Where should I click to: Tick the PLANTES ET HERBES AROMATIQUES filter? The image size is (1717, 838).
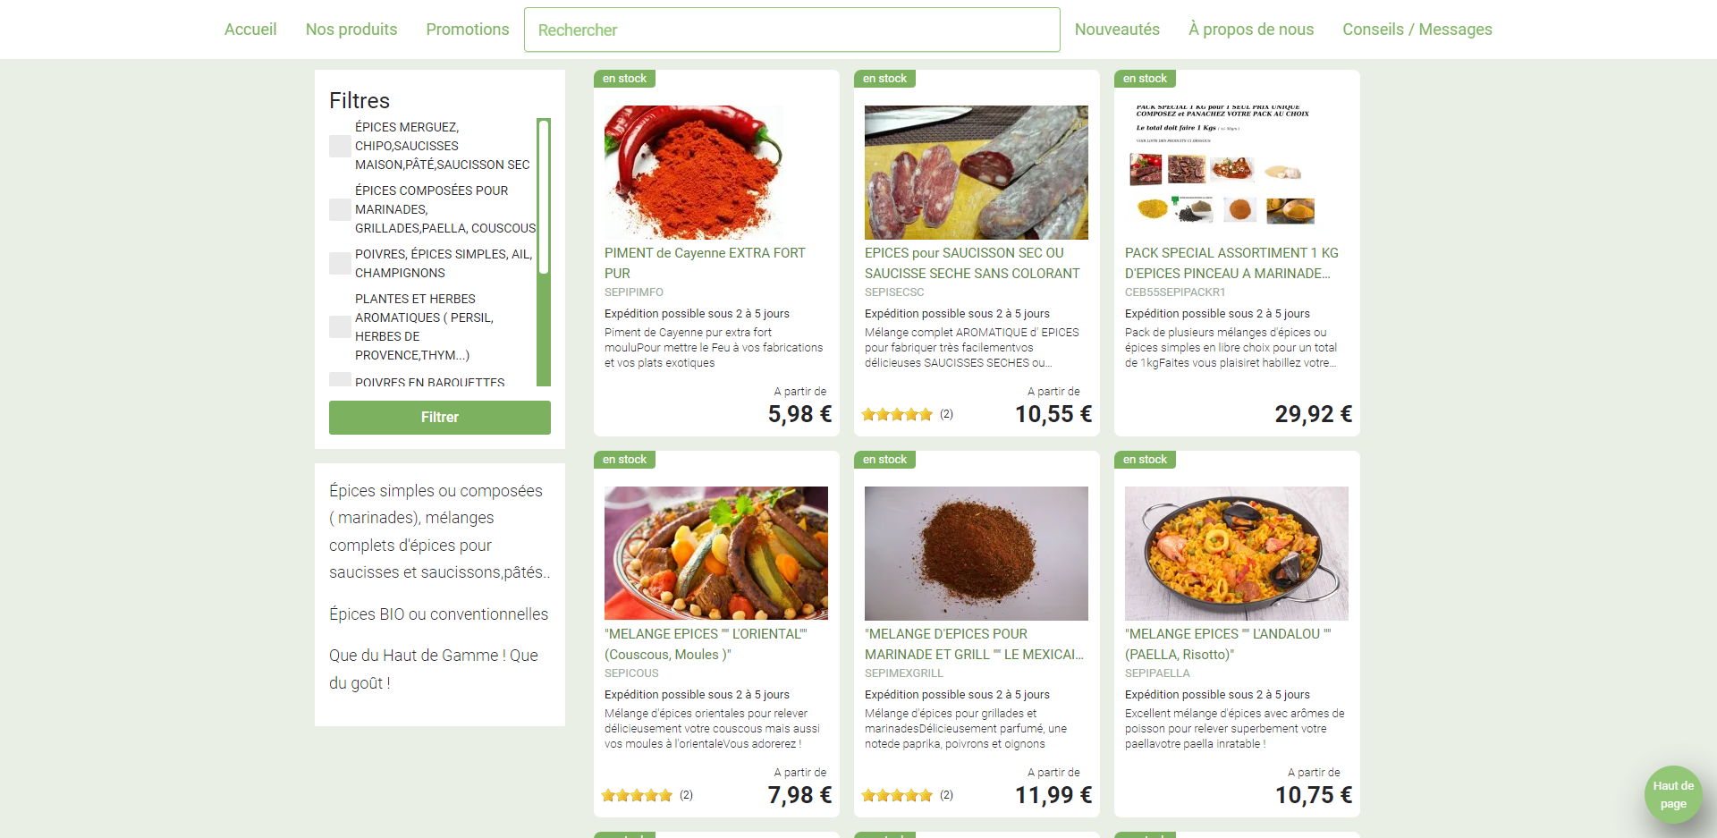tap(340, 326)
